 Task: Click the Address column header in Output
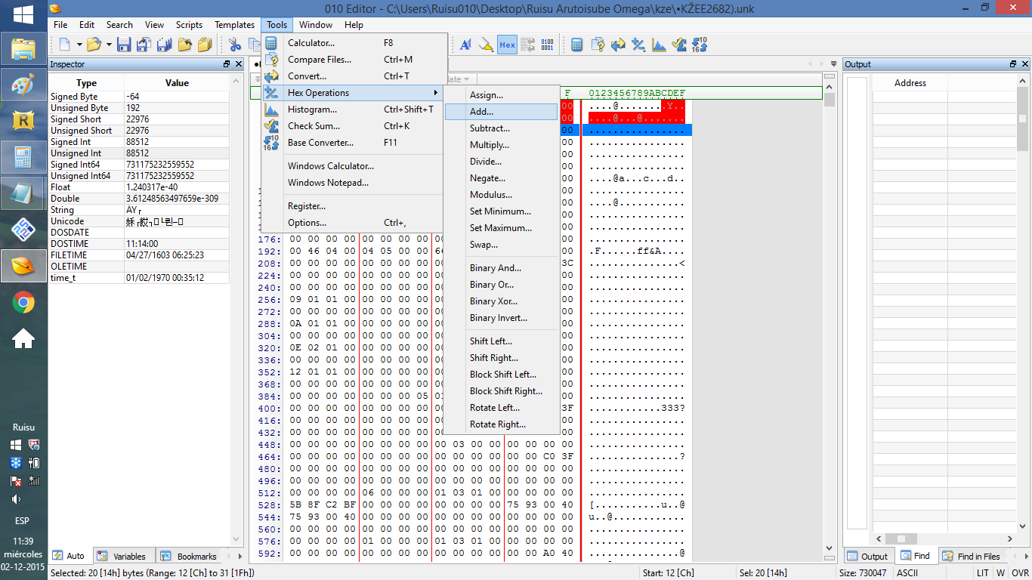coord(910,83)
